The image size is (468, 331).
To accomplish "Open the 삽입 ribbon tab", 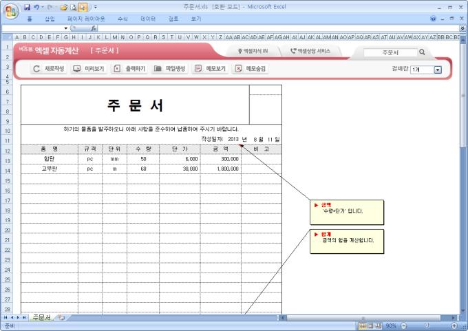I will click(50, 19).
